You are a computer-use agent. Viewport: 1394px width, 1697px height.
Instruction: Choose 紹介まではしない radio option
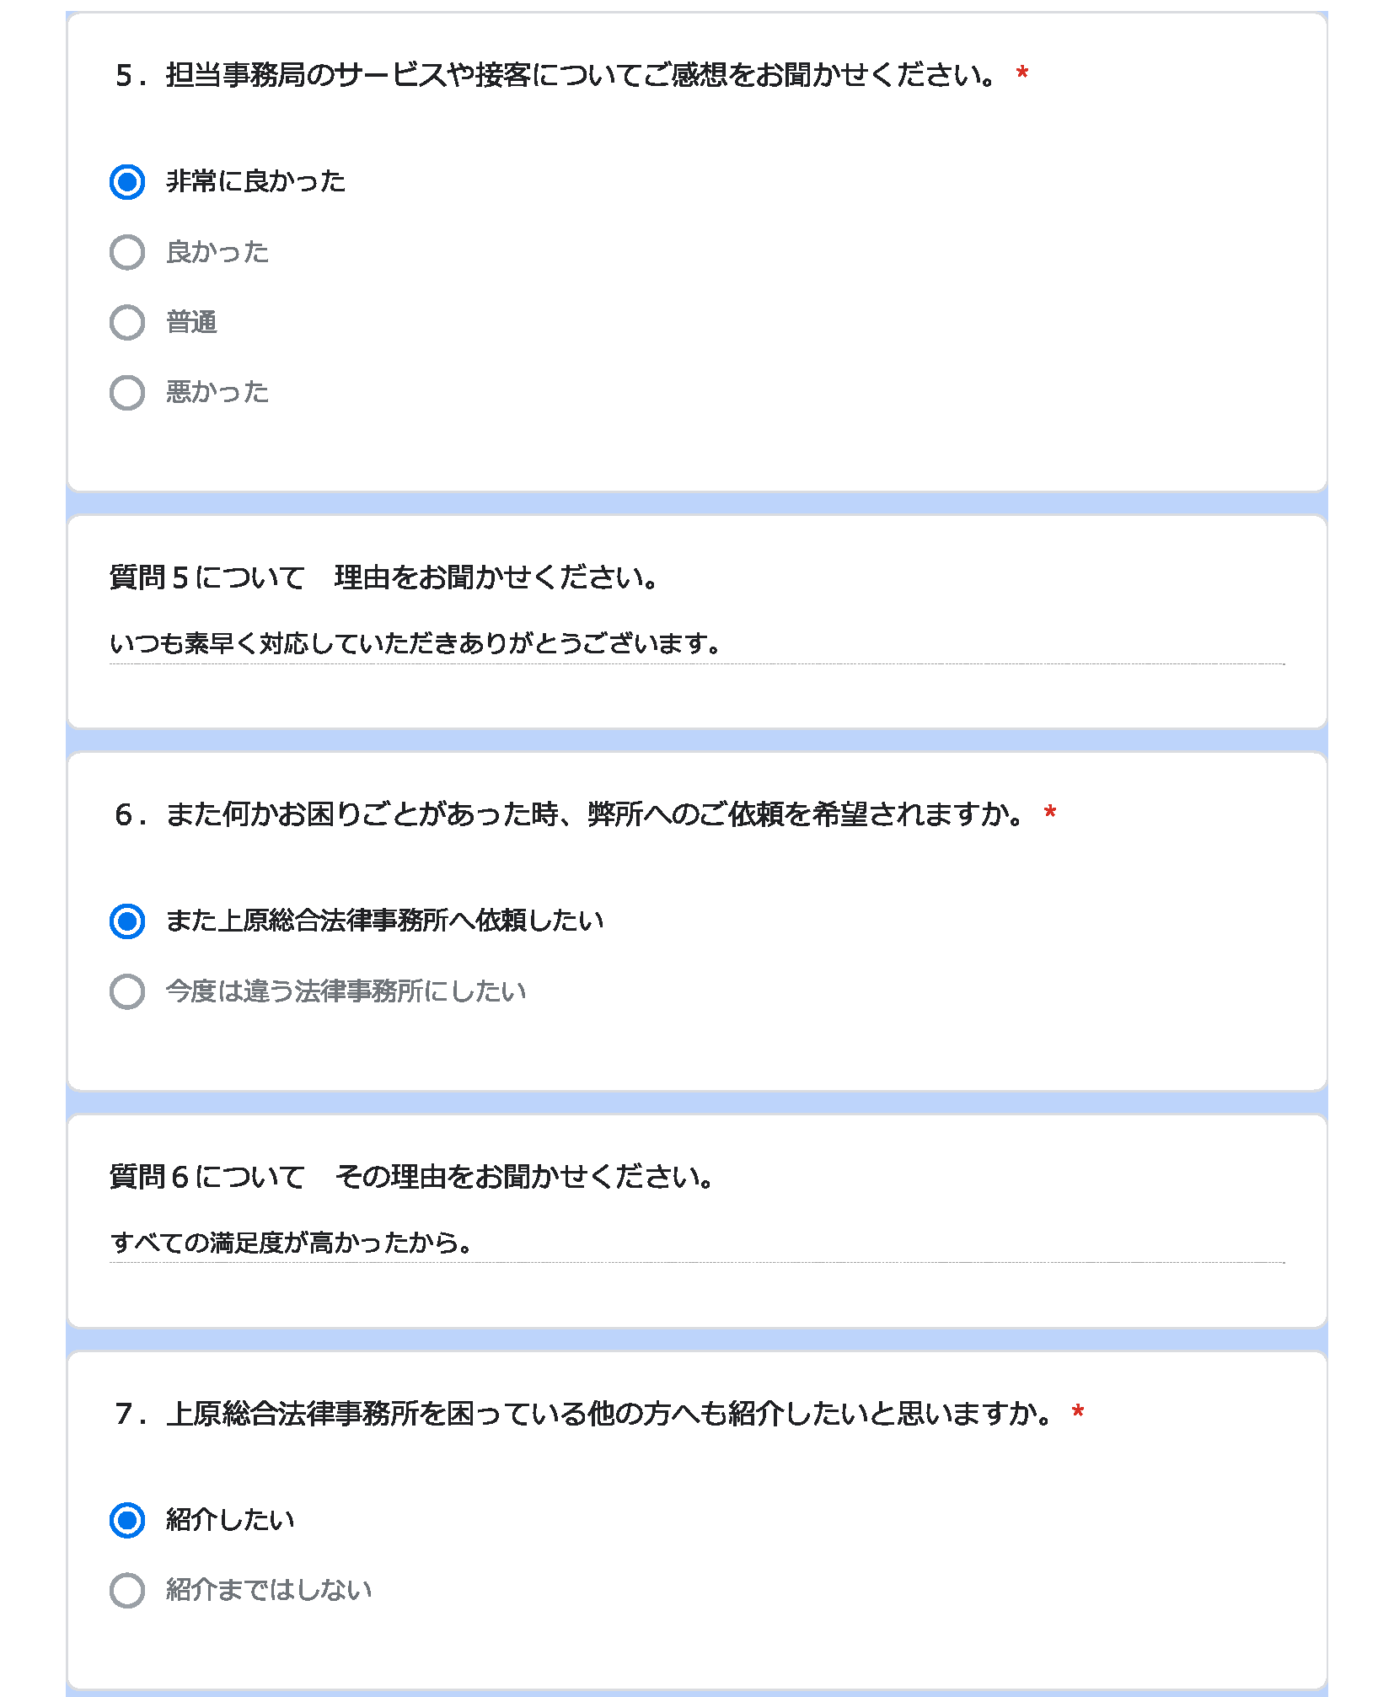127,1591
